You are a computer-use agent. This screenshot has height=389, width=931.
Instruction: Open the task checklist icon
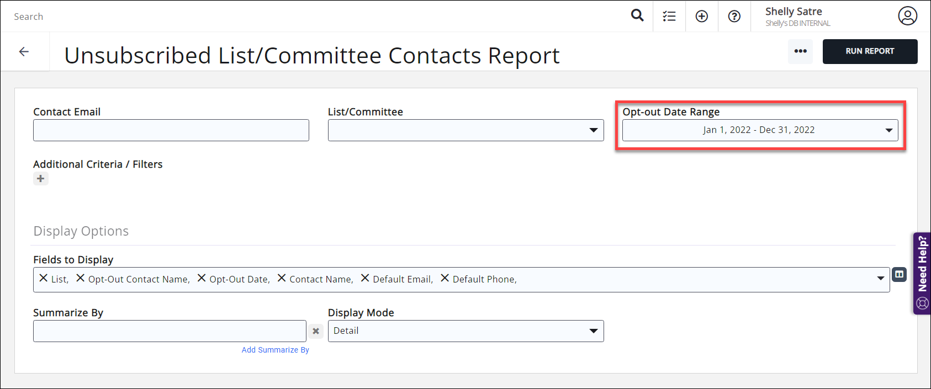669,17
